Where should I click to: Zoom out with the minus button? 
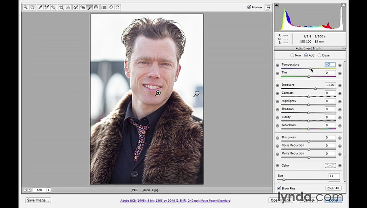click(x=25, y=190)
